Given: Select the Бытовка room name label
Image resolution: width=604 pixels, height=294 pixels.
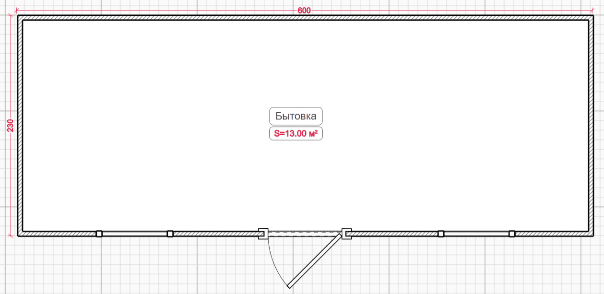Looking at the screenshot, I should click(296, 116).
